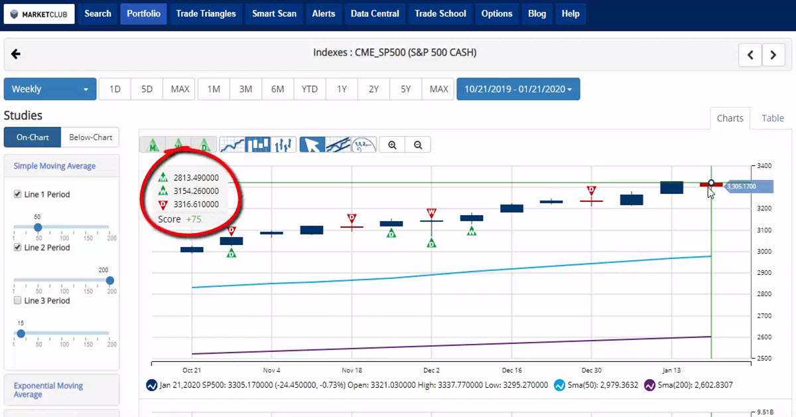Switch to line chart style
796x417 pixels.
232,145
